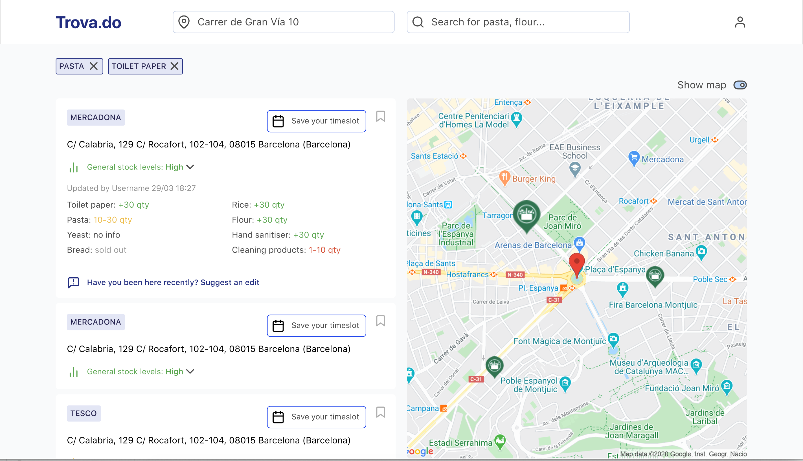Click the Tesco card's street address text
Image resolution: width=803 pixels, height=461 pixels.
click(x=209, y=440)
